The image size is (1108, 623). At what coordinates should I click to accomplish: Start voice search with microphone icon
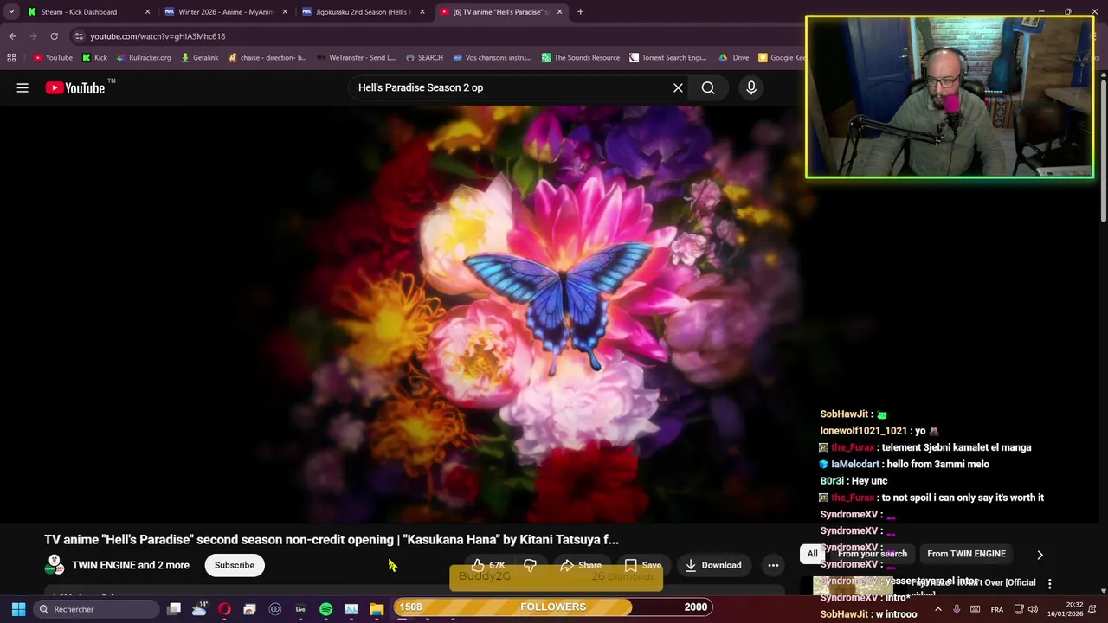tap(750, 87)
